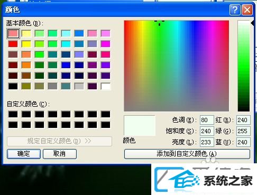The height and width of the screenshot is (195, 257).
Task: Click the 红 red value input field
Action: tap(243, 120)
